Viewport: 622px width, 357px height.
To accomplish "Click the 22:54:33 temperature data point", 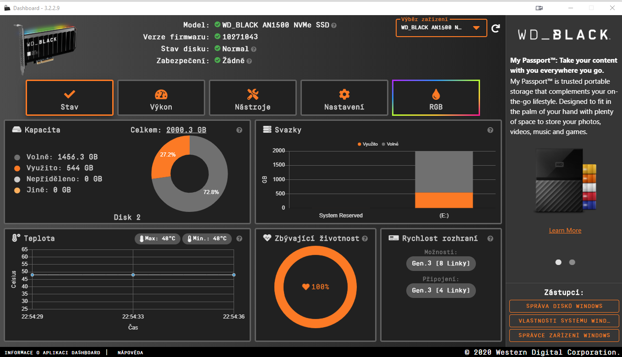I will (133, 275).
